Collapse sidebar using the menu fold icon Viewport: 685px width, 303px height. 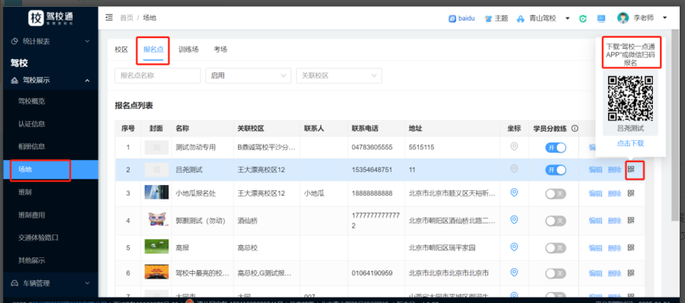(109, 18)
